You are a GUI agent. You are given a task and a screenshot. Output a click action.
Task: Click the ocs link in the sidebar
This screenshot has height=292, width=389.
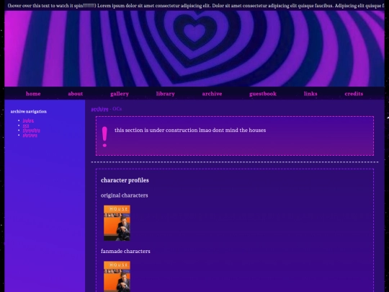coord(26,125)
